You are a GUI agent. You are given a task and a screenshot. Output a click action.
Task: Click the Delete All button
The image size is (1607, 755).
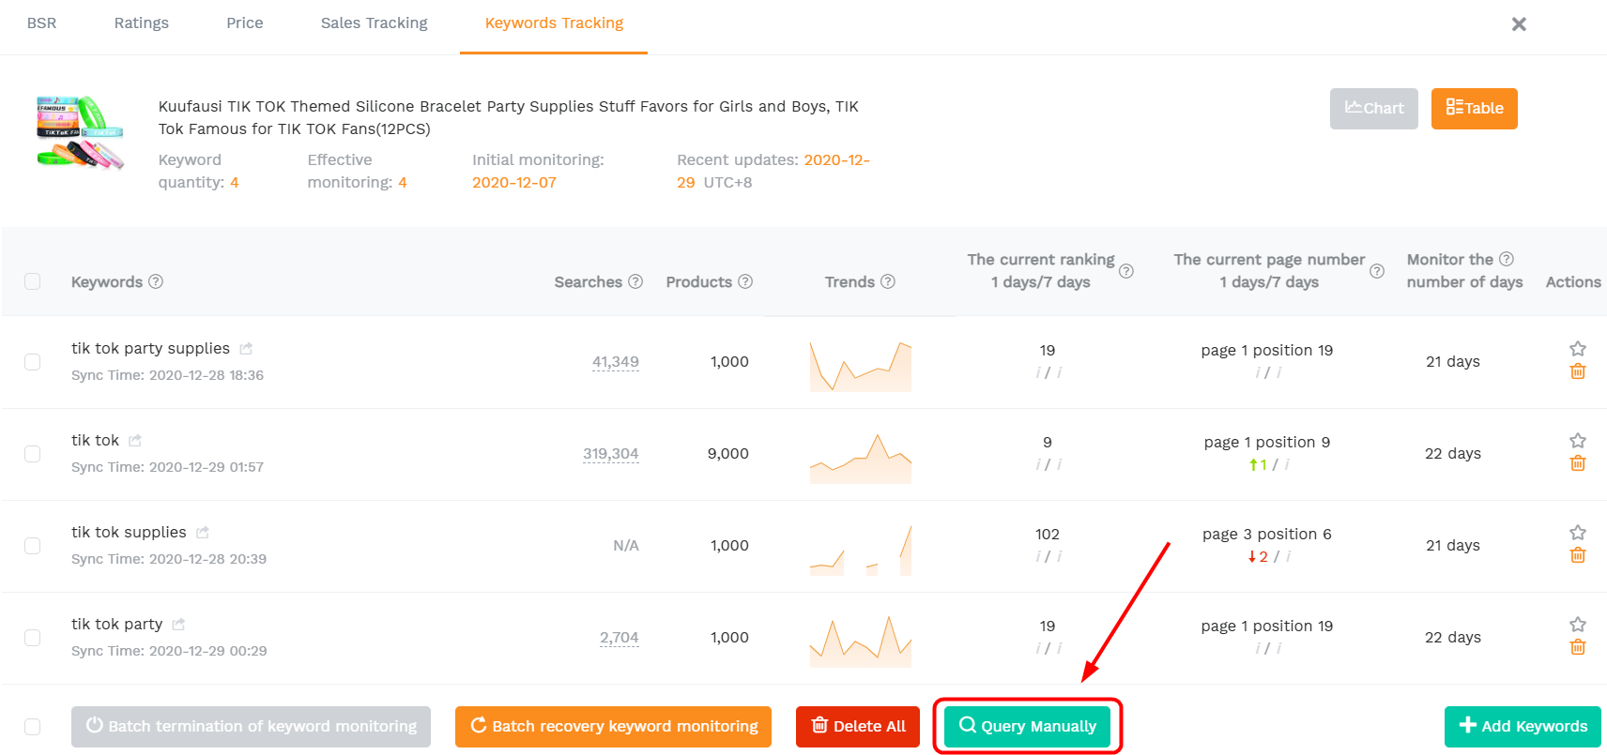[858, 727]
